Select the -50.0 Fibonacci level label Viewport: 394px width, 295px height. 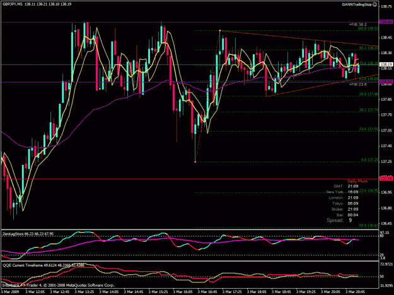[368, 226]
